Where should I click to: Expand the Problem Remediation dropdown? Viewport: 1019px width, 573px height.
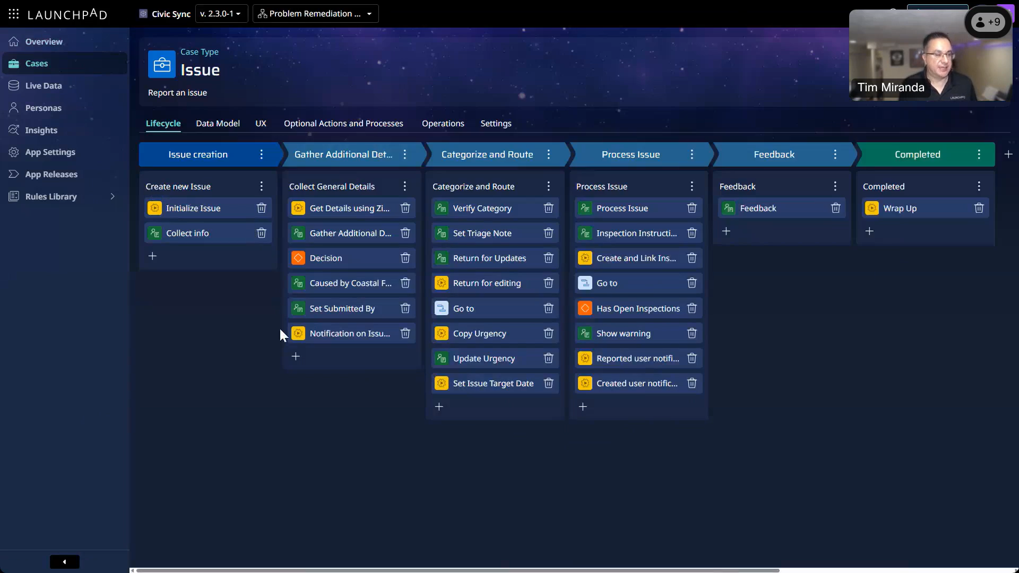click(315, 14)
